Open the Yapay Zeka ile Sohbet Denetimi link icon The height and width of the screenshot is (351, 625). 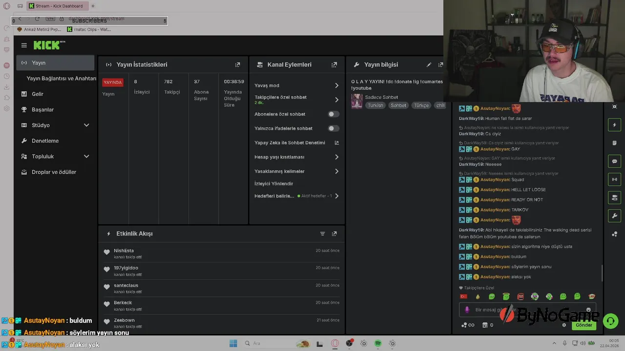point(336,143)
